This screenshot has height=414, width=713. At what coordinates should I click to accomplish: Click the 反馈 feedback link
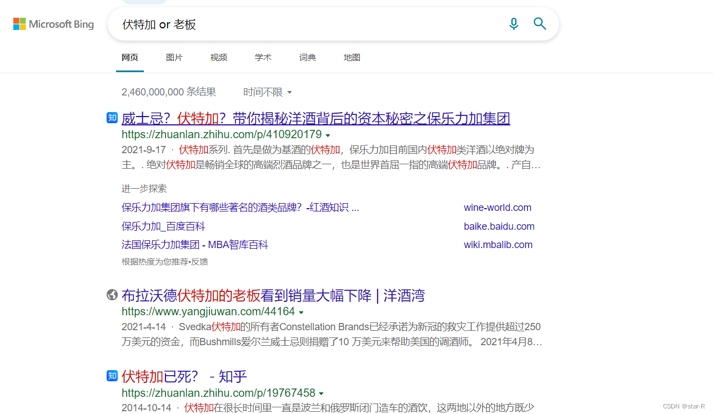point(199,261)
